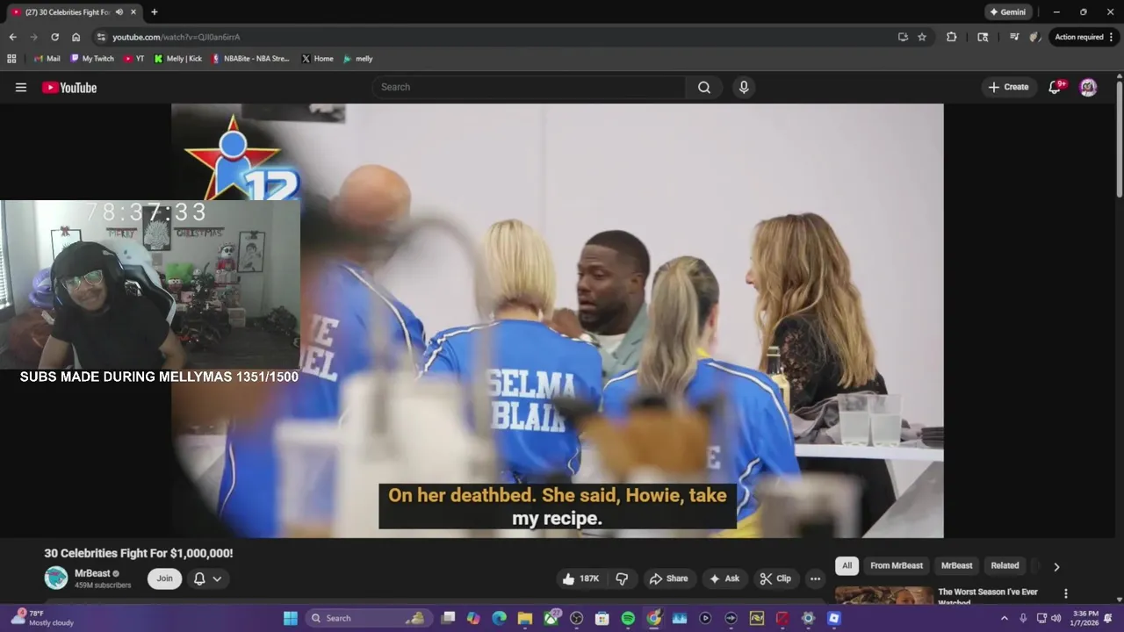Screen dimensions: 1124x632
Task: Go to YouTube home via logo
Action: tap(69, 87)
